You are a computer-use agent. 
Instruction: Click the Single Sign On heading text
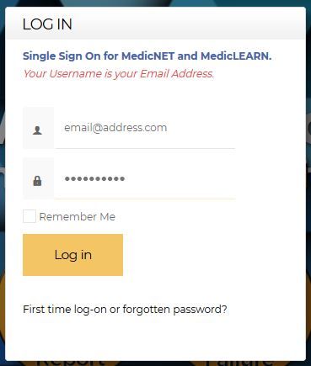[147, 56]
